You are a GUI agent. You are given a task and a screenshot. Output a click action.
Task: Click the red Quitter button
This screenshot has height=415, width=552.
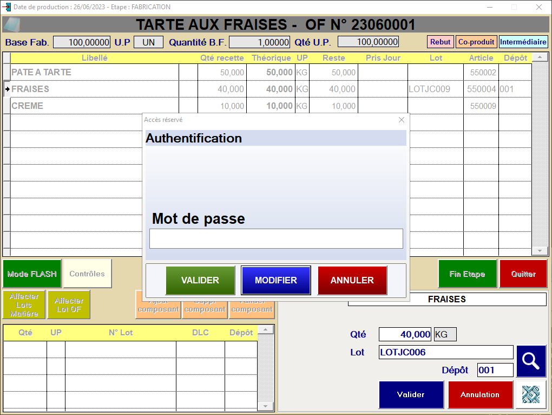(x=523, y=274)
